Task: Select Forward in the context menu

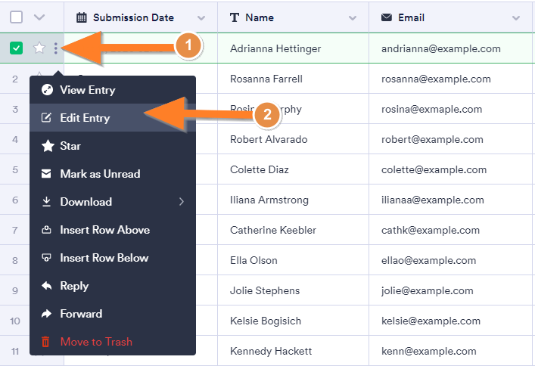Action: (81, 314)
